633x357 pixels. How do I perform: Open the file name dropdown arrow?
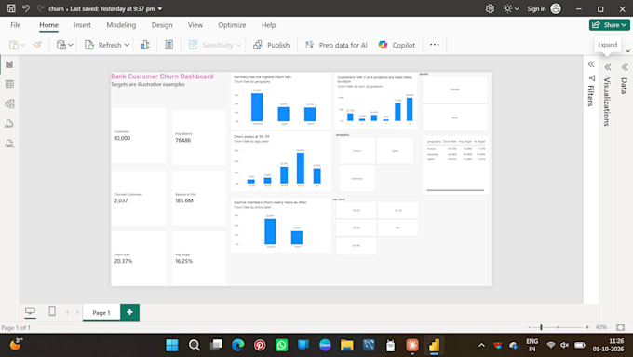tap(160, 8)
